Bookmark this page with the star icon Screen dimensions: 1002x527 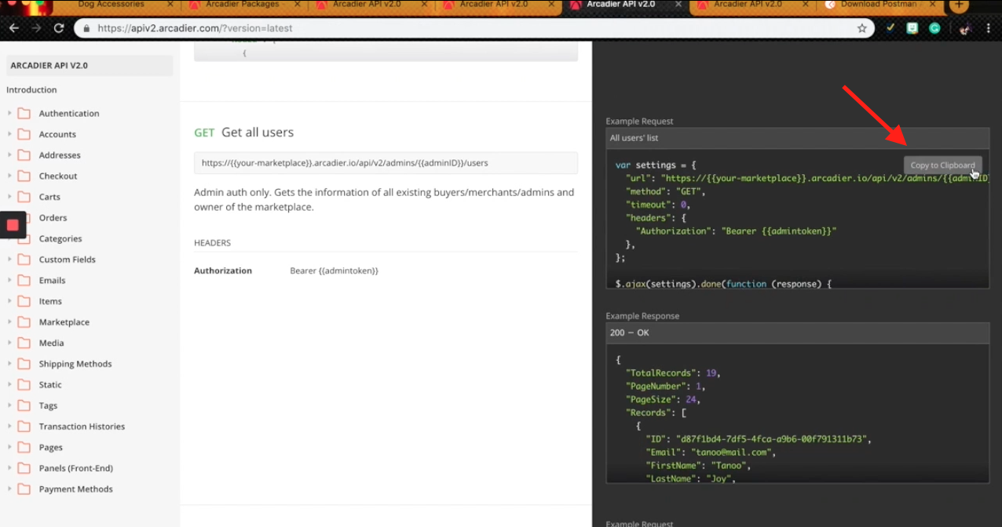pos(861,28)
